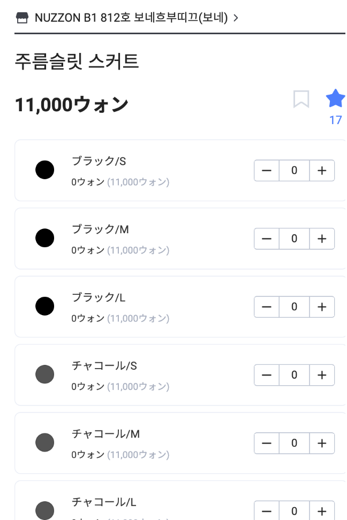Expand store details with the chevron arrow
The image size is (347, 520).
[236, 18]
